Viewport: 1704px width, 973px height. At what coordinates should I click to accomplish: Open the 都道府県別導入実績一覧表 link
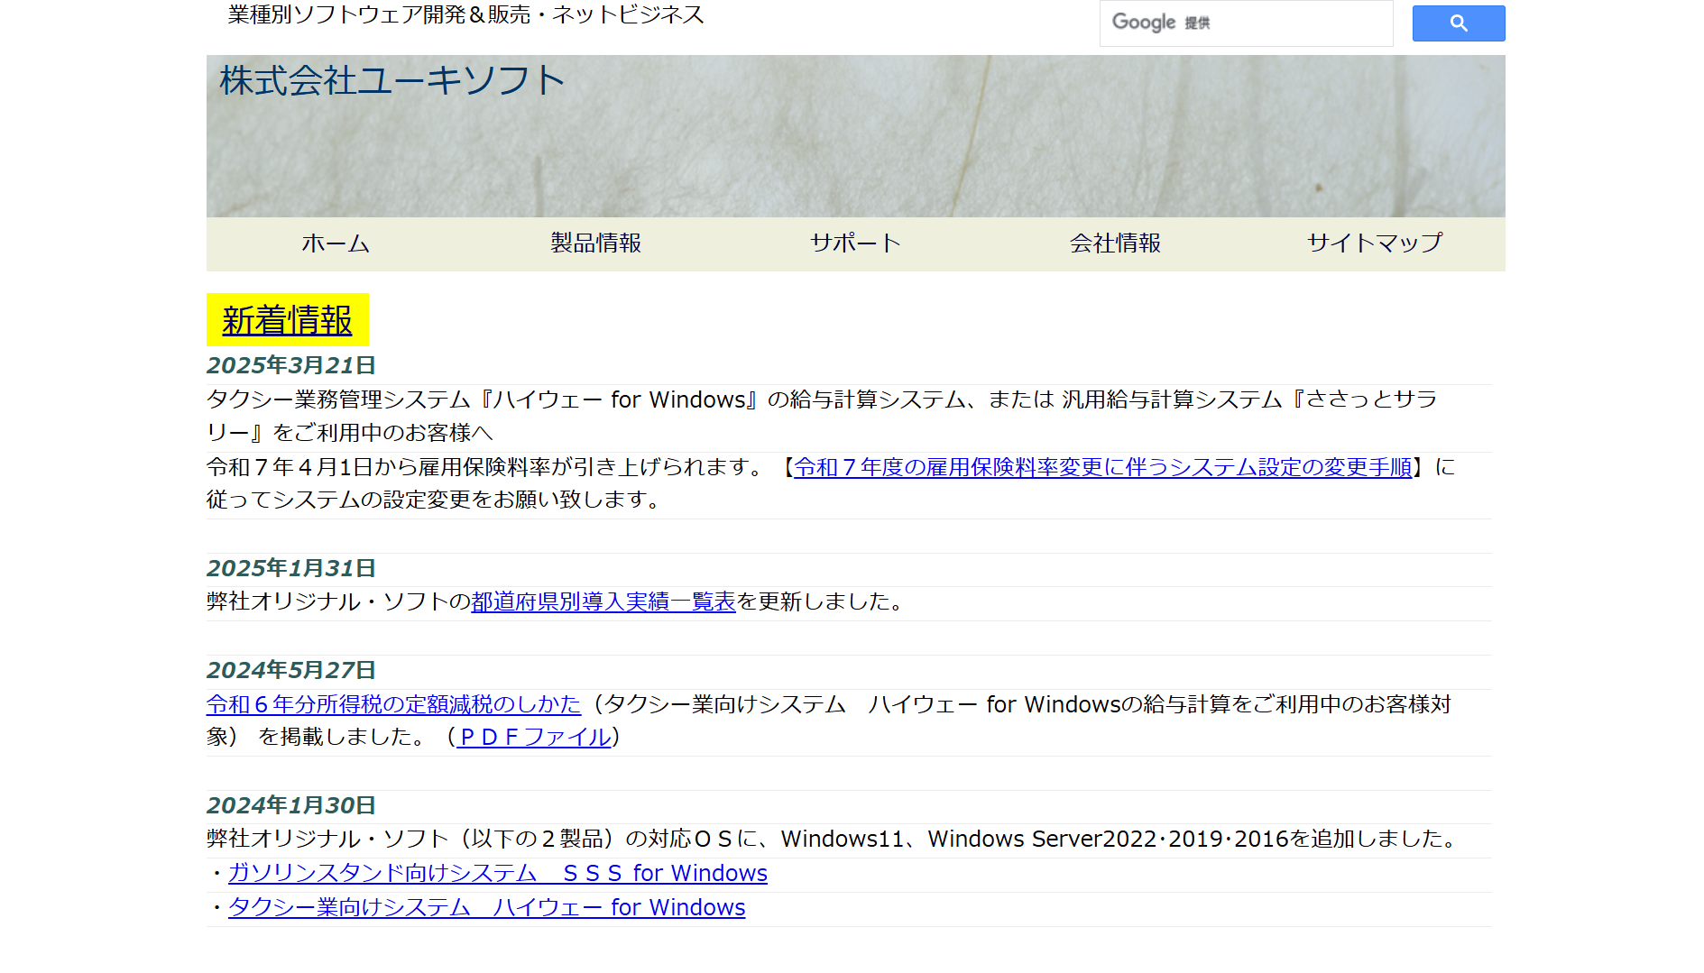[603, 601]
